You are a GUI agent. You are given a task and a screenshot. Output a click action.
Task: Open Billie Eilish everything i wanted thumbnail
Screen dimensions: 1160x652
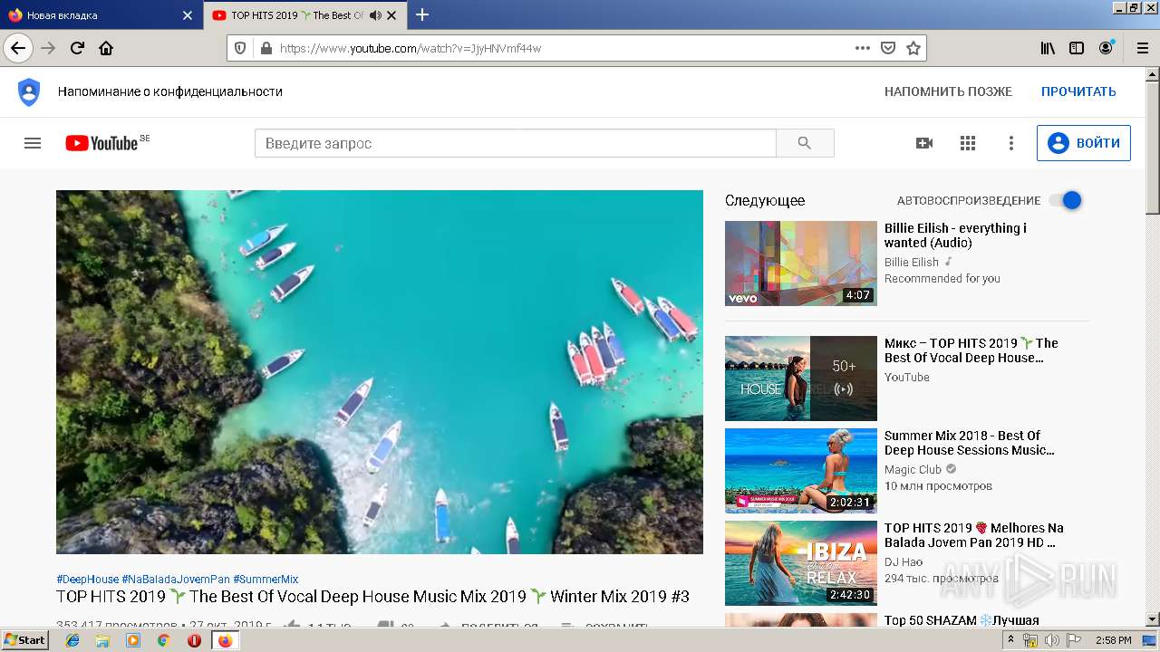tap(801, 264)
